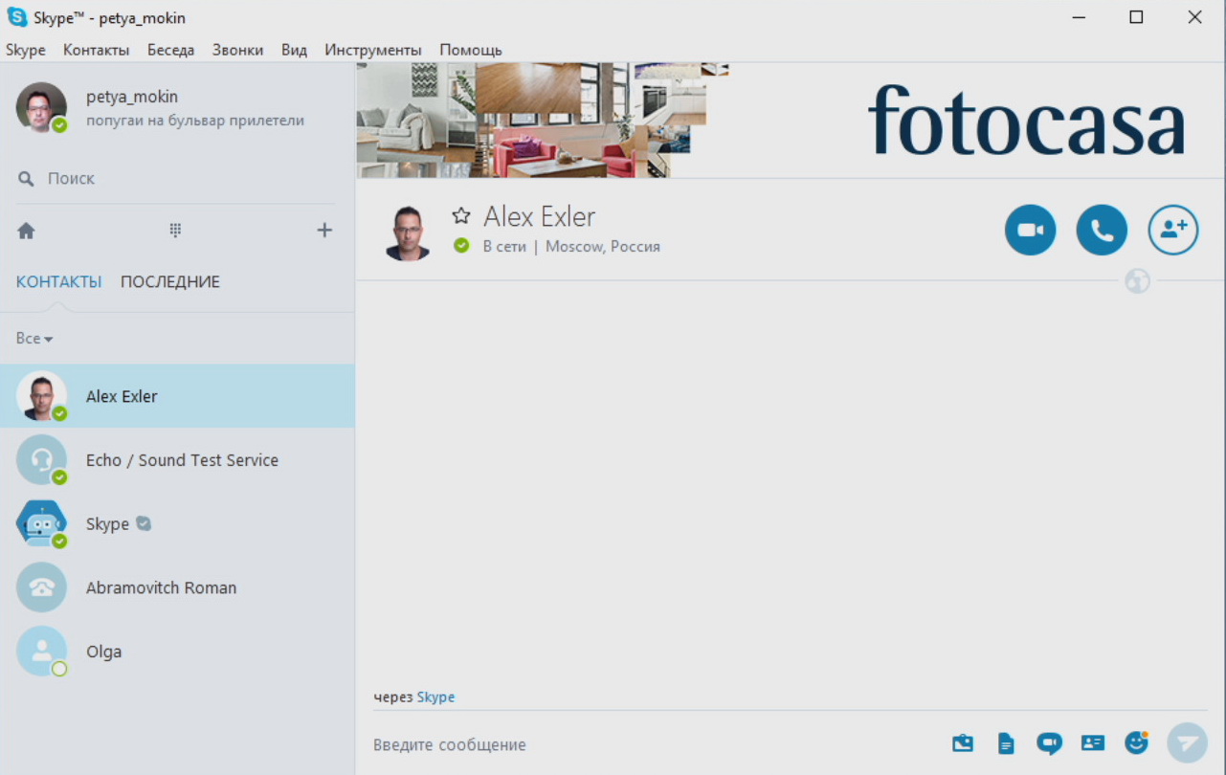Switch to the "ПОСЛЕДНИЕ" tab
The height and width of the screenshot is (775, 1226).
point(170,282)
